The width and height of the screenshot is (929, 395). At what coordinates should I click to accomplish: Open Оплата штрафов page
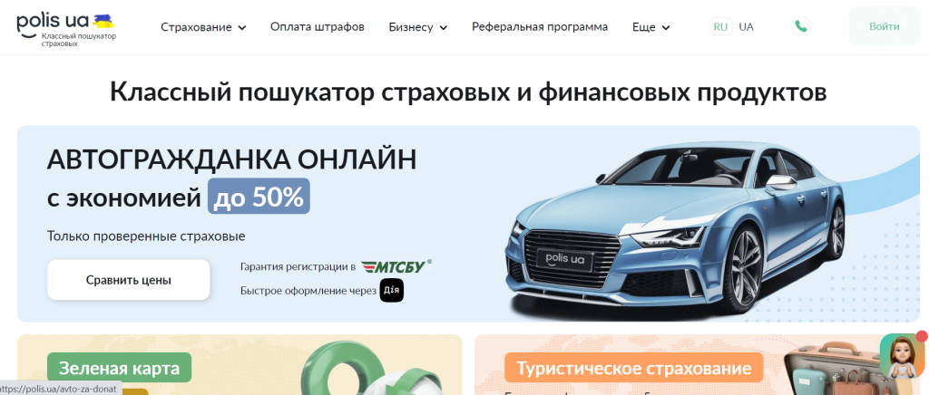pyautogui.click(x=317, y=26)
